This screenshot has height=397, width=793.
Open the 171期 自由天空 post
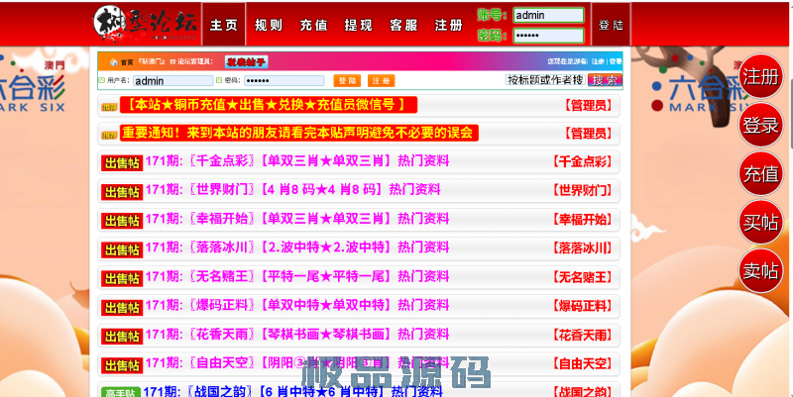pos(297,362)
